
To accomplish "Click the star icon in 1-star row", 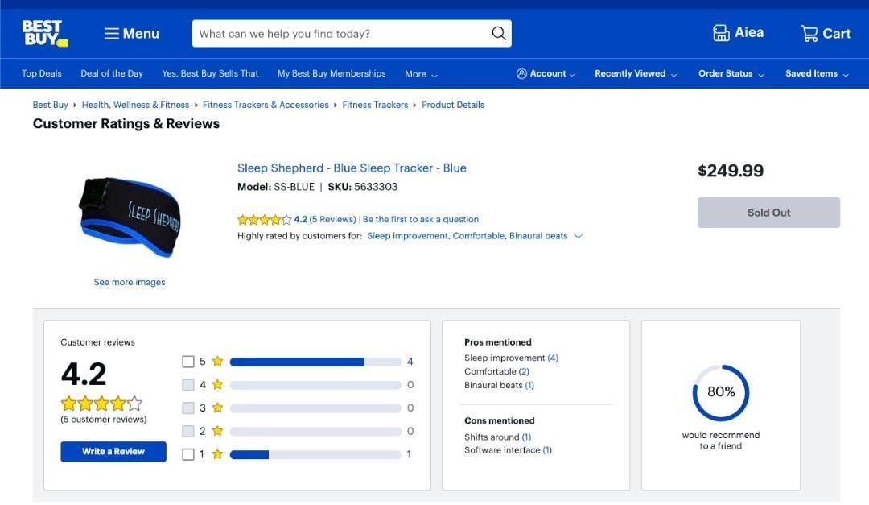I will click(x=218, y=454).
